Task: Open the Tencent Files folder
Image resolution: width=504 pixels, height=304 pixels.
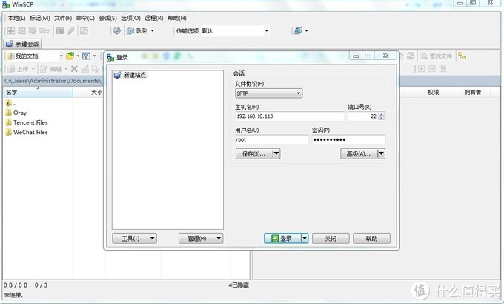Action: tap(30, 122)
